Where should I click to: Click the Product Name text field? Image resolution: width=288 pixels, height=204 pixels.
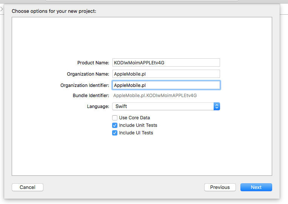point(166,62)
